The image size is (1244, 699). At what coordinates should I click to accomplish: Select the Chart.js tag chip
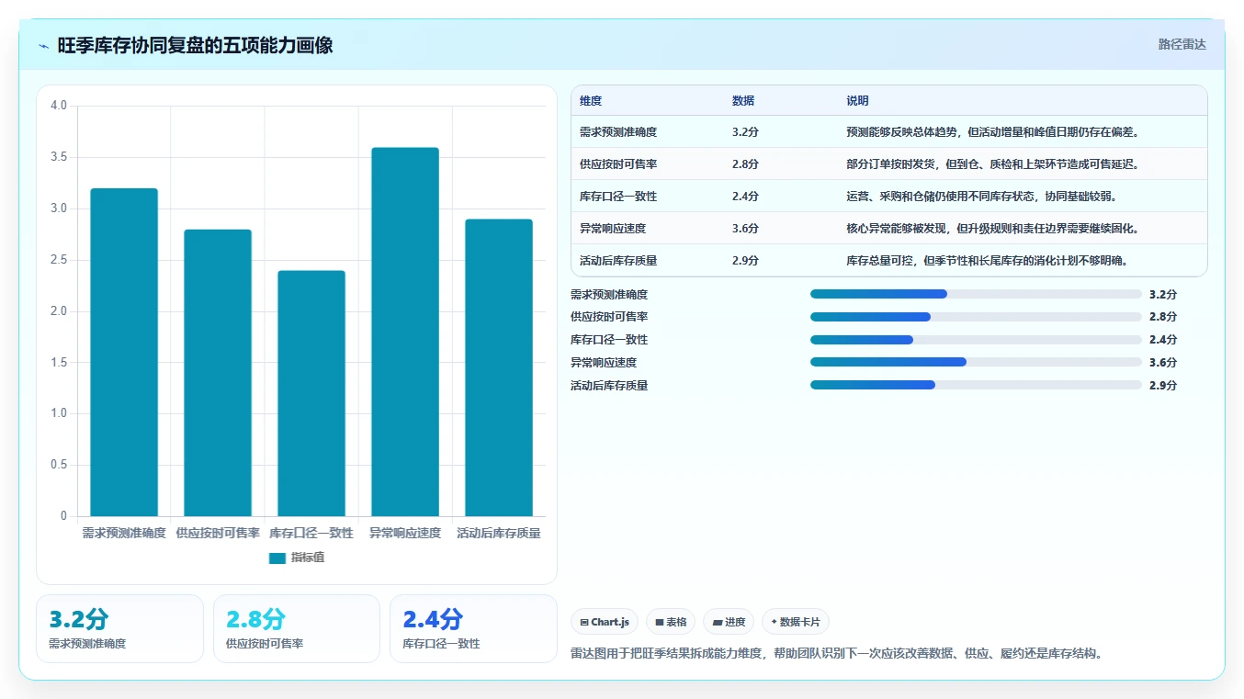(605, 622)
